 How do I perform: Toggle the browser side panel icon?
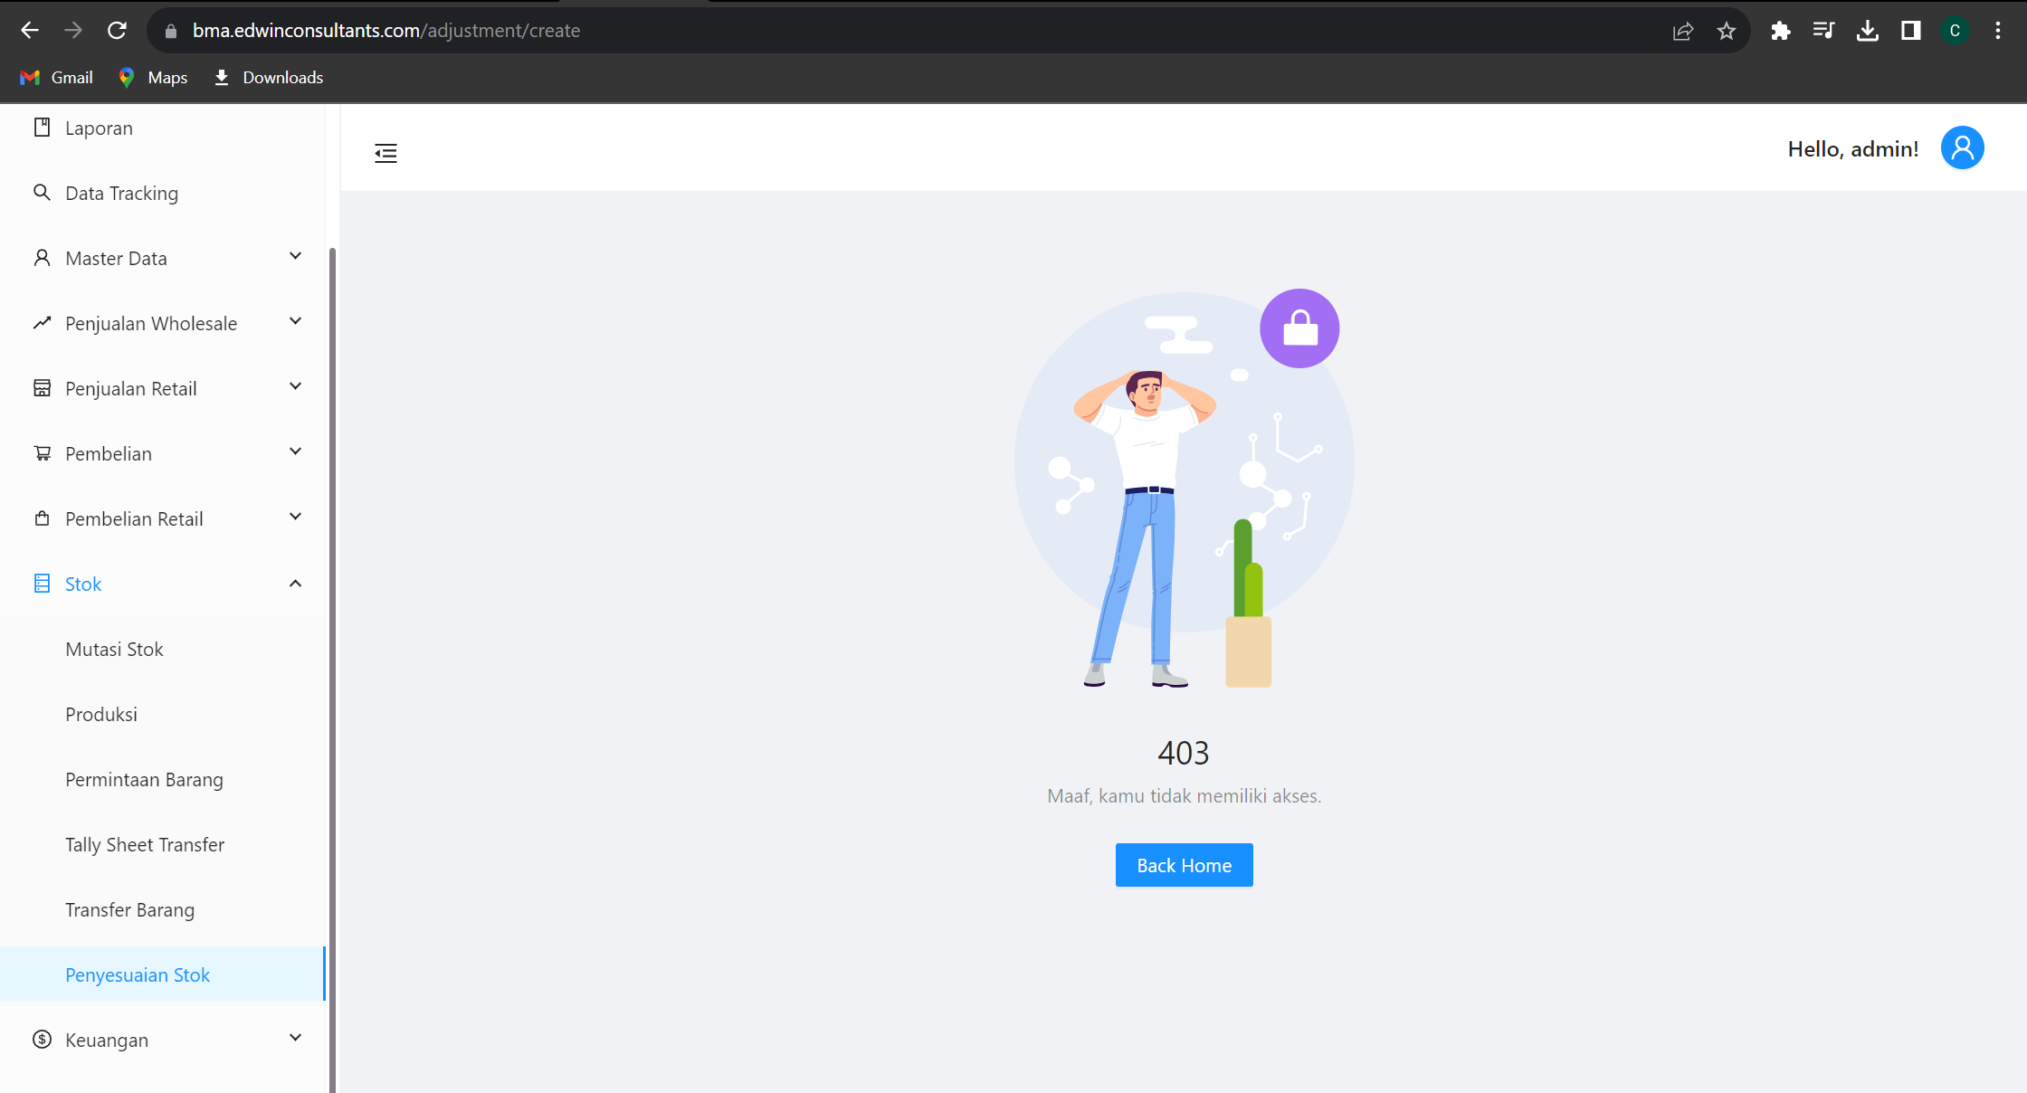pyautogui.click(x=1910, y=31)
